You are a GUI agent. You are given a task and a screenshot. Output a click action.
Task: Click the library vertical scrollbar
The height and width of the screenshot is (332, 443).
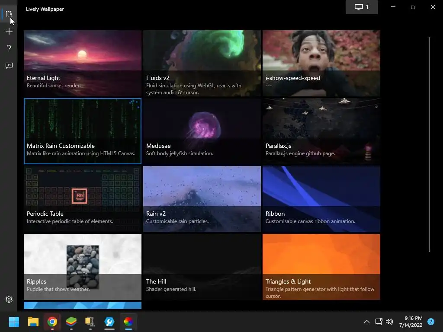pos(429,144)
